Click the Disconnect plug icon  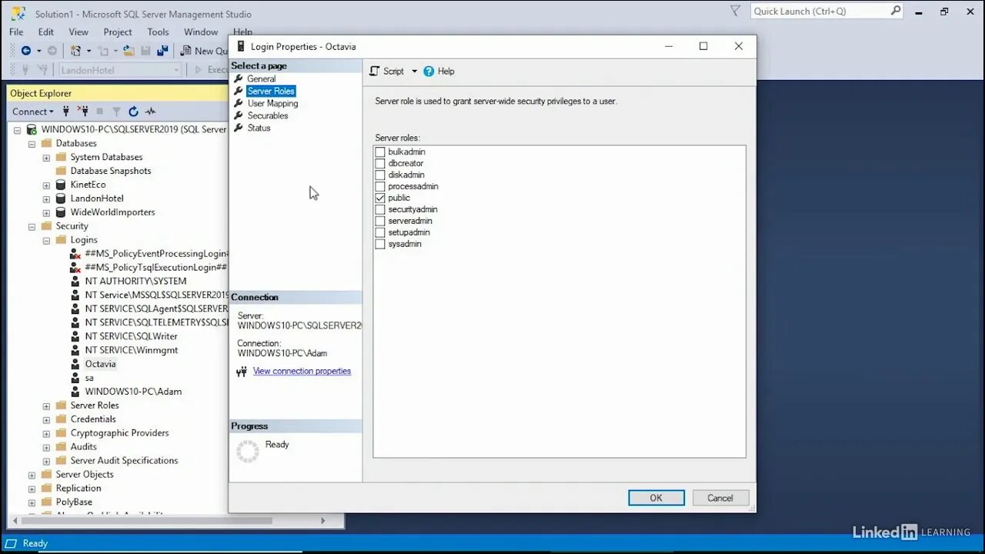tap(83, 112)
